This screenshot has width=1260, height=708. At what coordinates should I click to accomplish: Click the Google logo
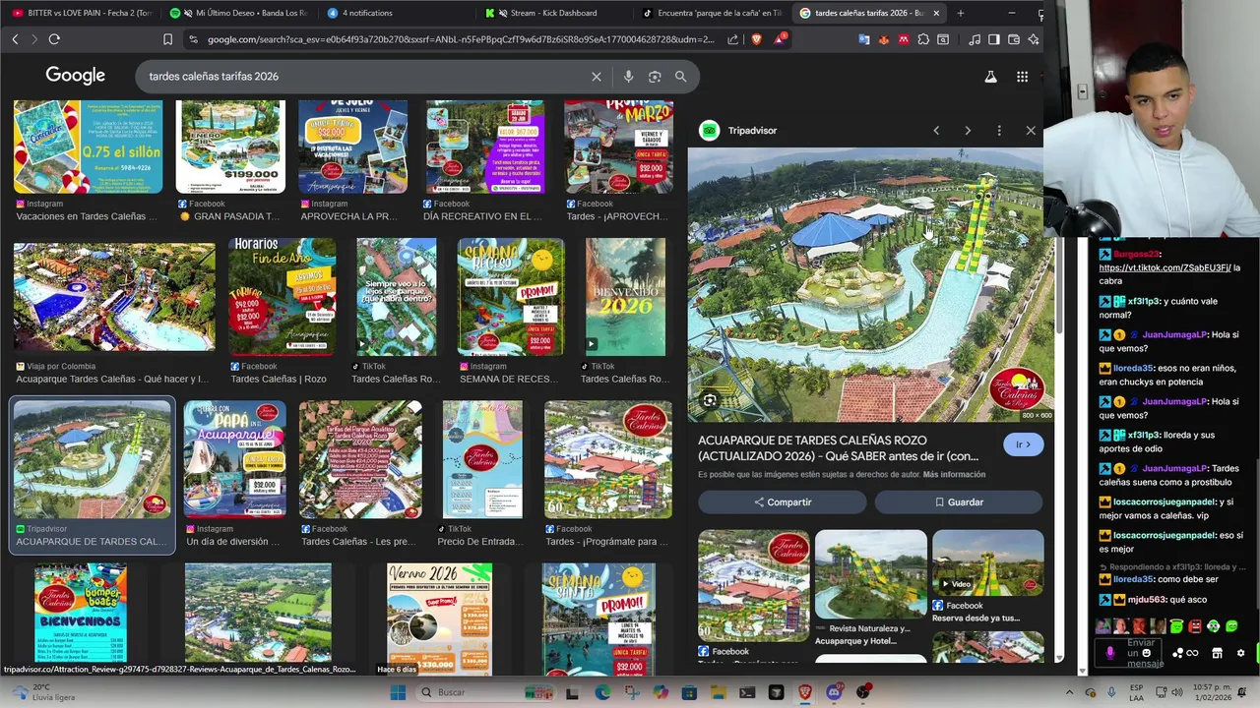tap(75, 76)
